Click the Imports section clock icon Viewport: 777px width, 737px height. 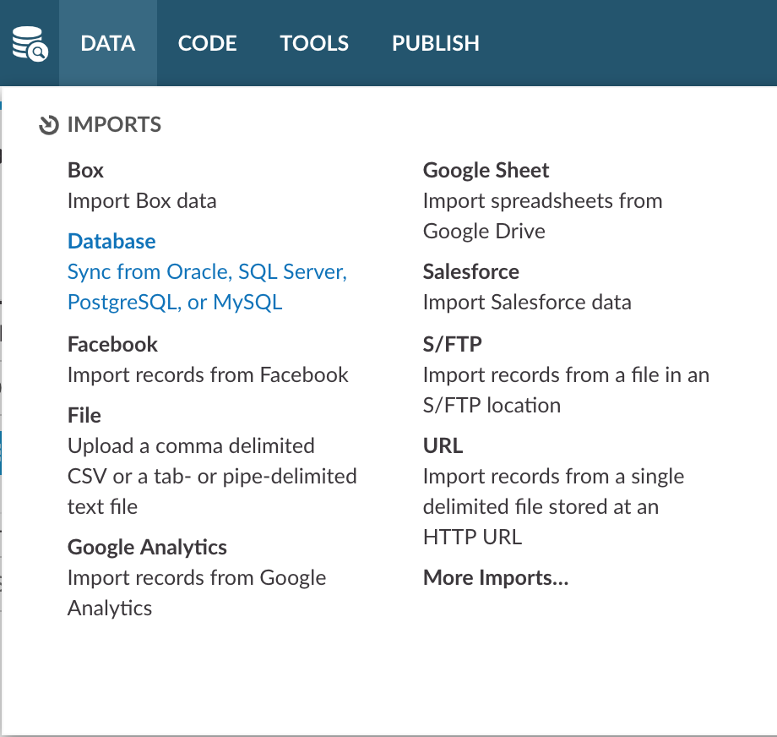(x=49, y=125)
